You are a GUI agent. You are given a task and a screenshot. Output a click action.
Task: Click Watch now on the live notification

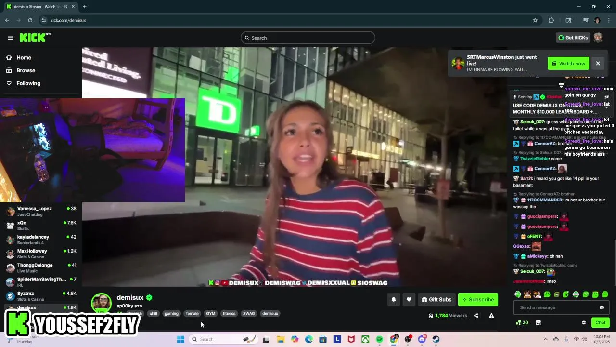[x=568, y=63]
